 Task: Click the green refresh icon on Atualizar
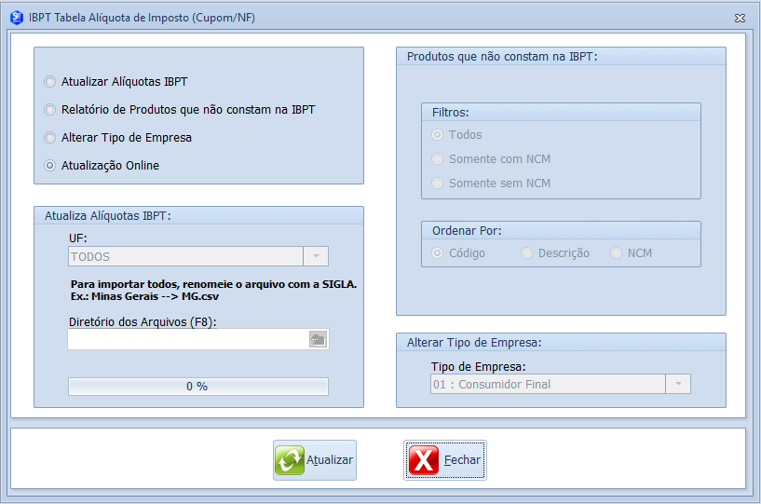pos(290,460)
